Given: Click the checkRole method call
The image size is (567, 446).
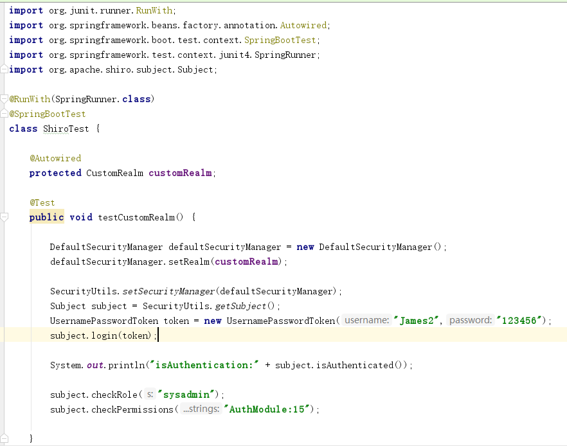Looking at the screenshot, I should [114, 395].
